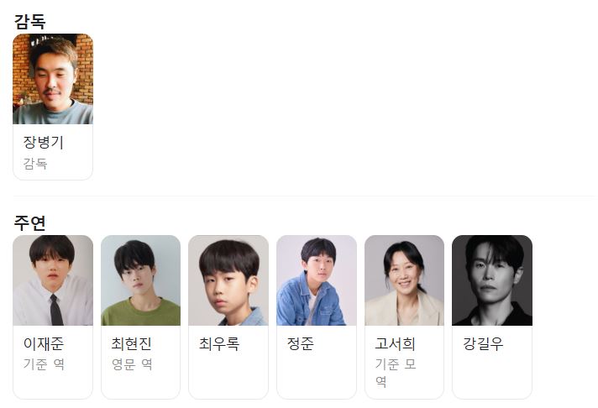Click actor name 강길우
This screenshot has height=408, width=598.
pyautogui.click(x=483, y=343)
